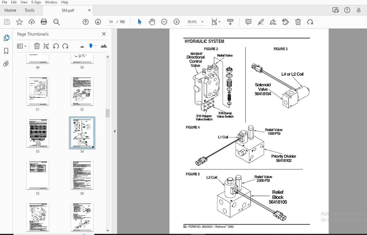367x235 pixels.
Task: Rotate pages with the rotate toolbar icon
Action: [310, 22]
